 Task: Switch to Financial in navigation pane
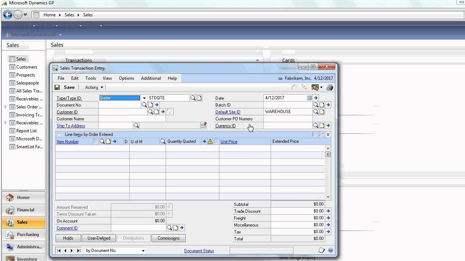click(23, 210)
